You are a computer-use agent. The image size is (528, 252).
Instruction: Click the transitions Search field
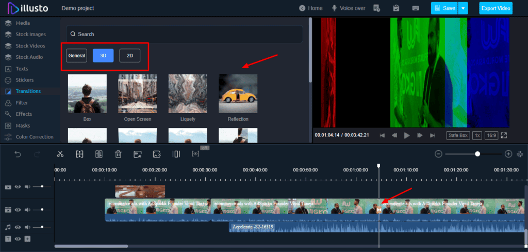185,34
